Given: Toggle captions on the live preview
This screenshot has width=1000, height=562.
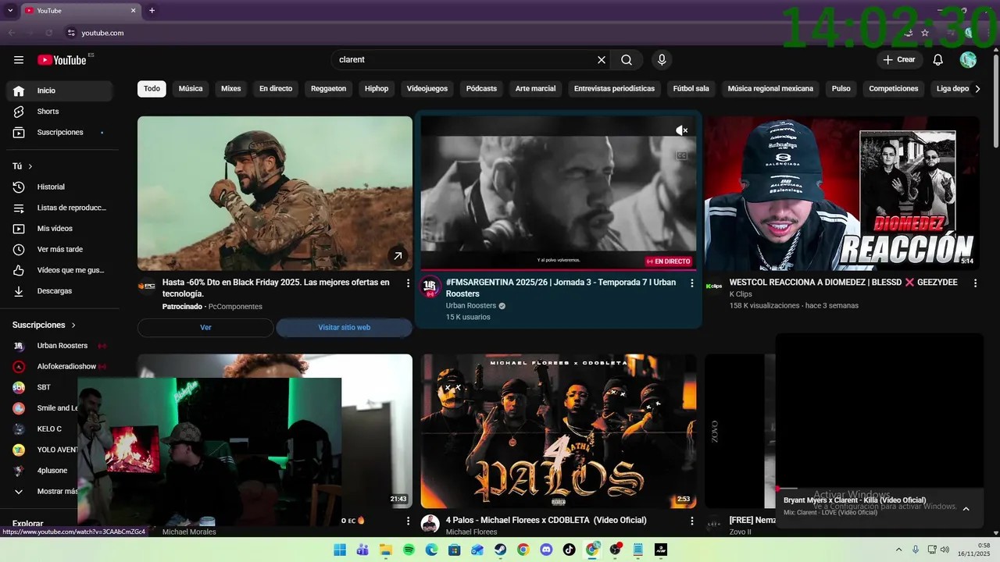Looking at the screenshot, I should click(x=681, y=155).
